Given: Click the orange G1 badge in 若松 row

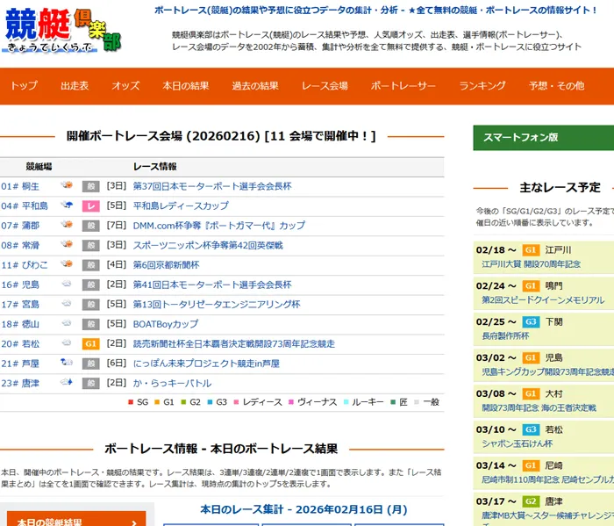Looking at the screenshot, I should click(91, 344).
